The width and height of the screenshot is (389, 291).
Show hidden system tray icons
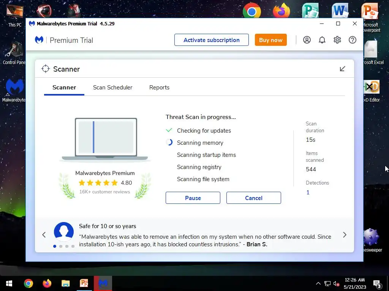point(318,283)
